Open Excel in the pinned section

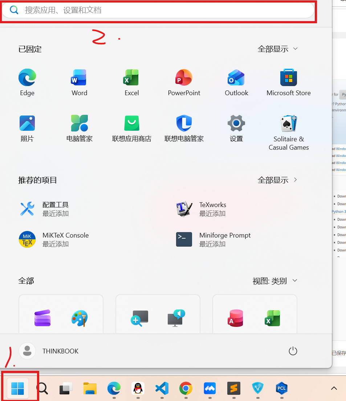(x=131, y=82)
